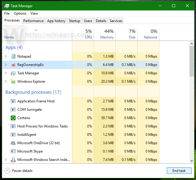Expand the Windows Explorer process group
The width and height of the screenshot is (196, 180).
[6, 81]
